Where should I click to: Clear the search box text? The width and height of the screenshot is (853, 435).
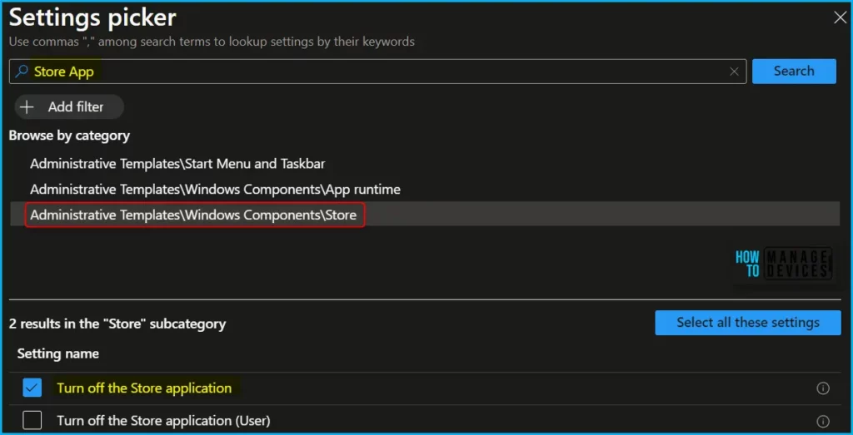(734, 72)
